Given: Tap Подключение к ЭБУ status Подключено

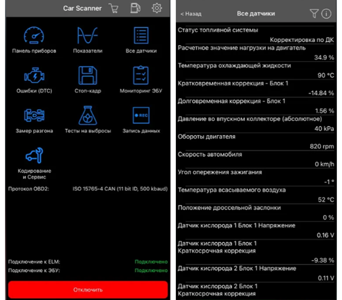Looking at the screenshot, I should click(151, 270).
